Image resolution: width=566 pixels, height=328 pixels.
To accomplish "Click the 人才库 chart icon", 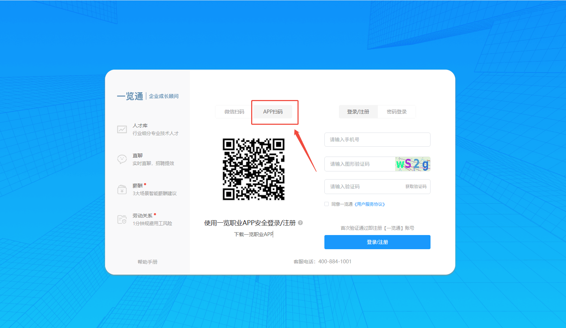I will tap(122, 129).
